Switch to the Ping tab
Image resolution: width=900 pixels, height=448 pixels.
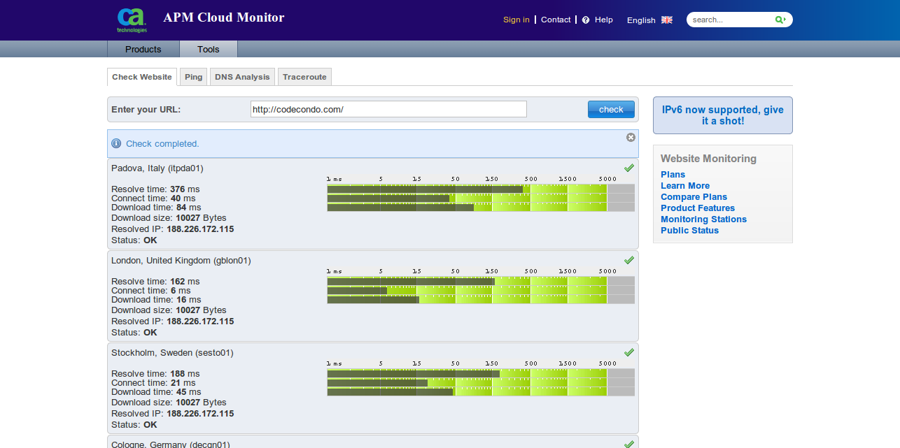[x=194, y=77]
